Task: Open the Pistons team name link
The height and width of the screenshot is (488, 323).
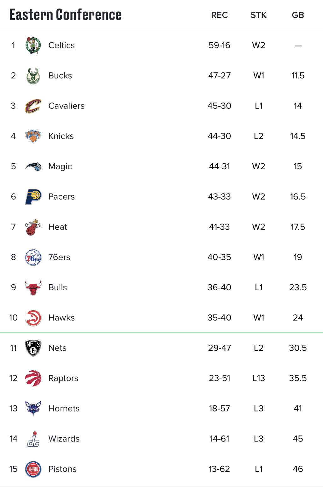Action: click(62, 469)
